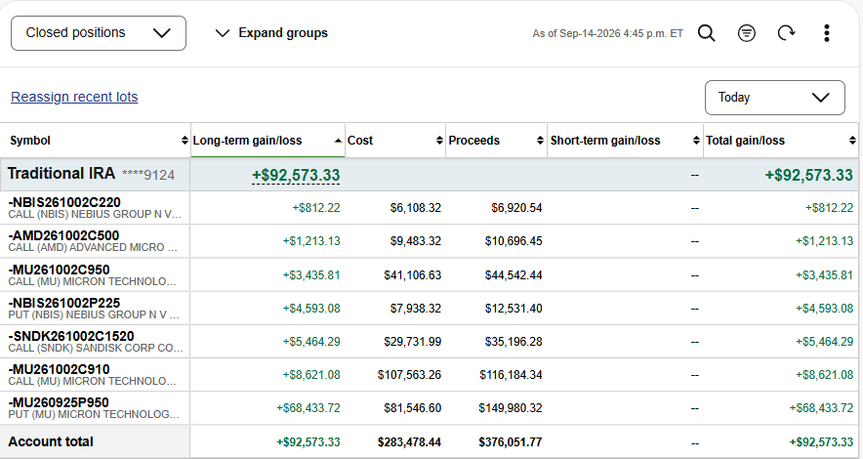Click the Symbol column header

(30, 141)
